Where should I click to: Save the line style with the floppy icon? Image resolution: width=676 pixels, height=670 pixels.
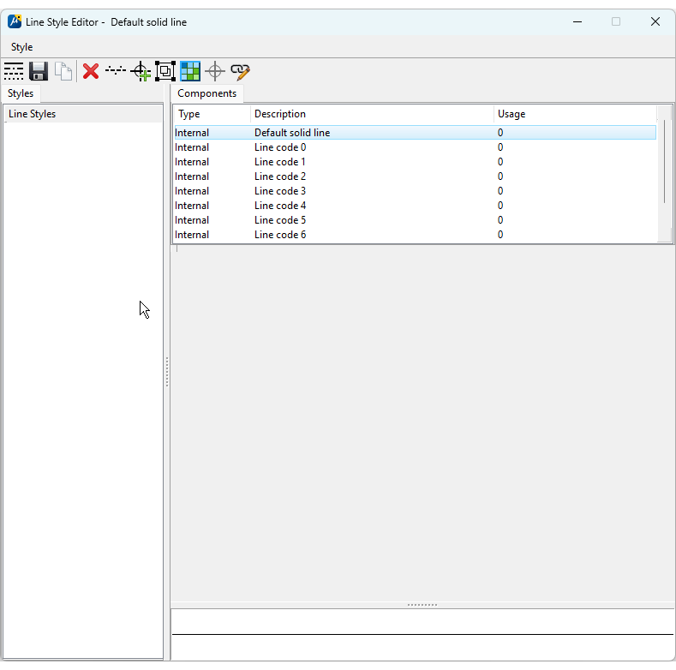pyautogui.click(x=39, y=71)
